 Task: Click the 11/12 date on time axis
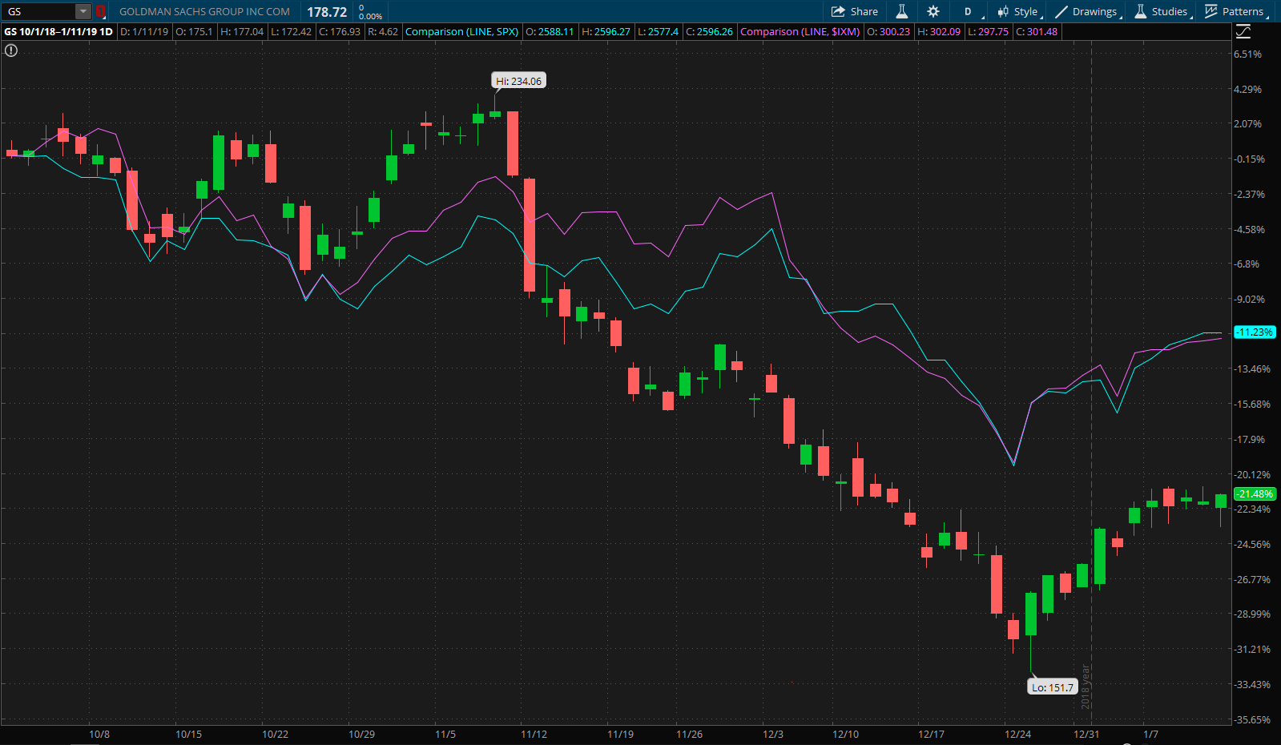534,734
